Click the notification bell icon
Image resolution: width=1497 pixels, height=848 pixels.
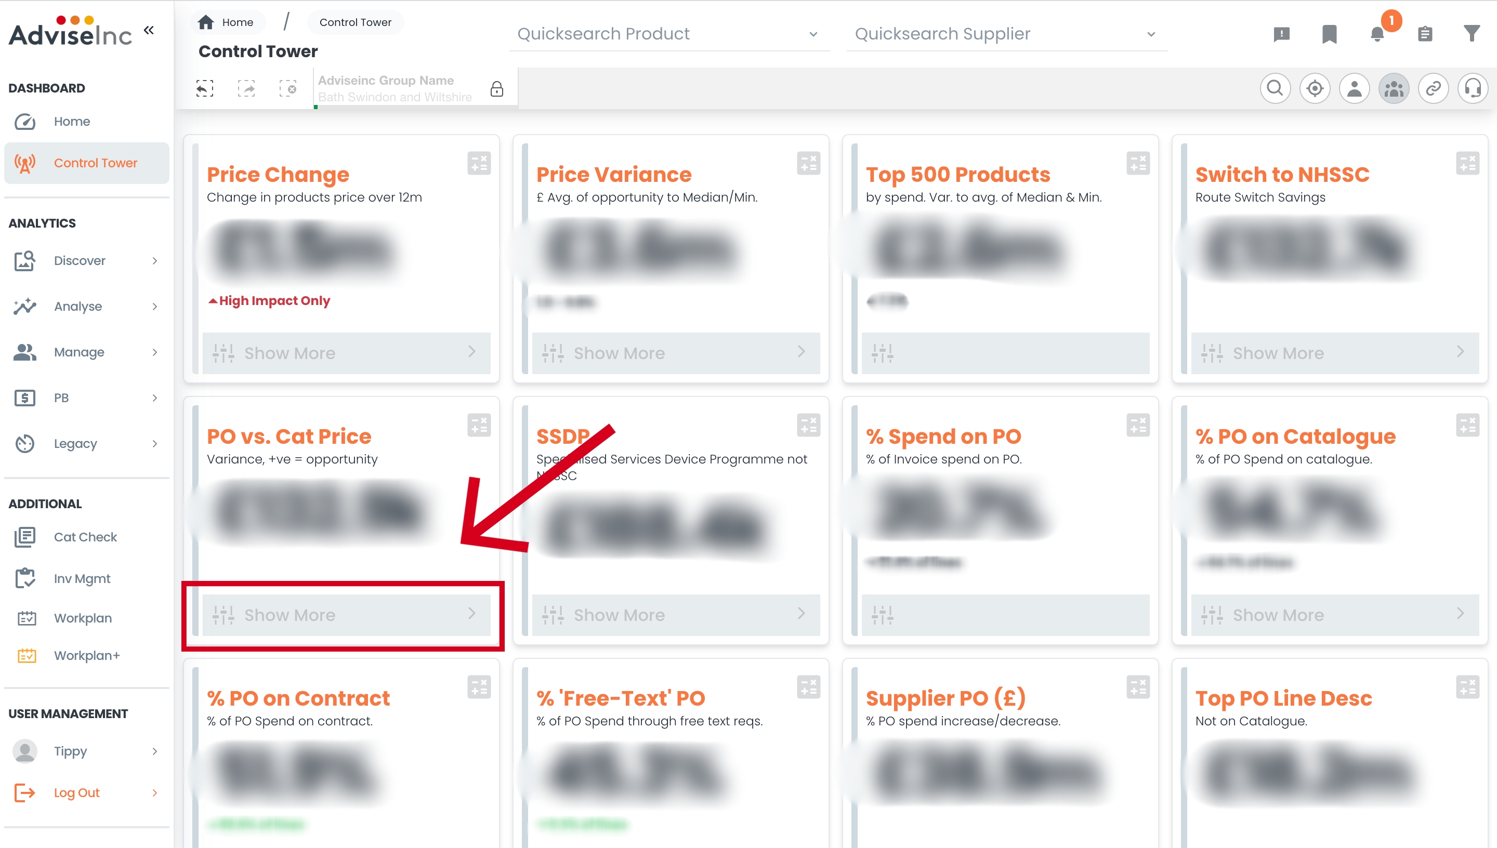(1377, 34)
